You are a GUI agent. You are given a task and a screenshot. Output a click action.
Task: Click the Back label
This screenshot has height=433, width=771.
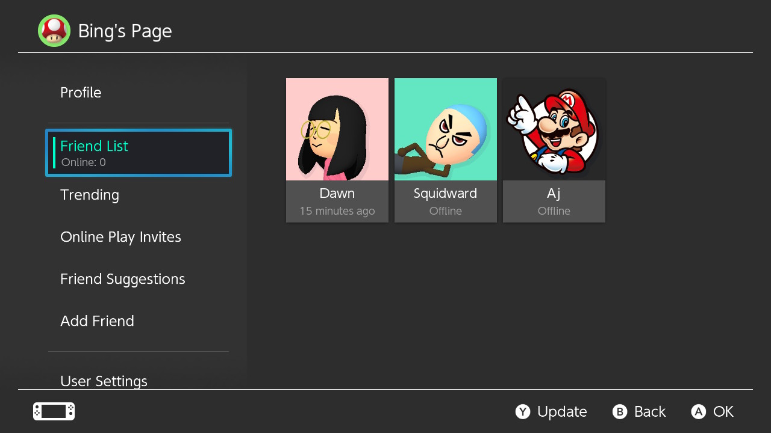pos(650,411)
